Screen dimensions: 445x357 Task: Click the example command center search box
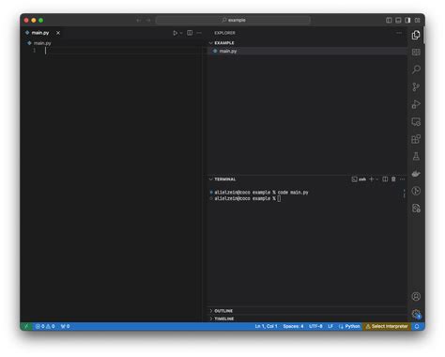pos(233,20)
